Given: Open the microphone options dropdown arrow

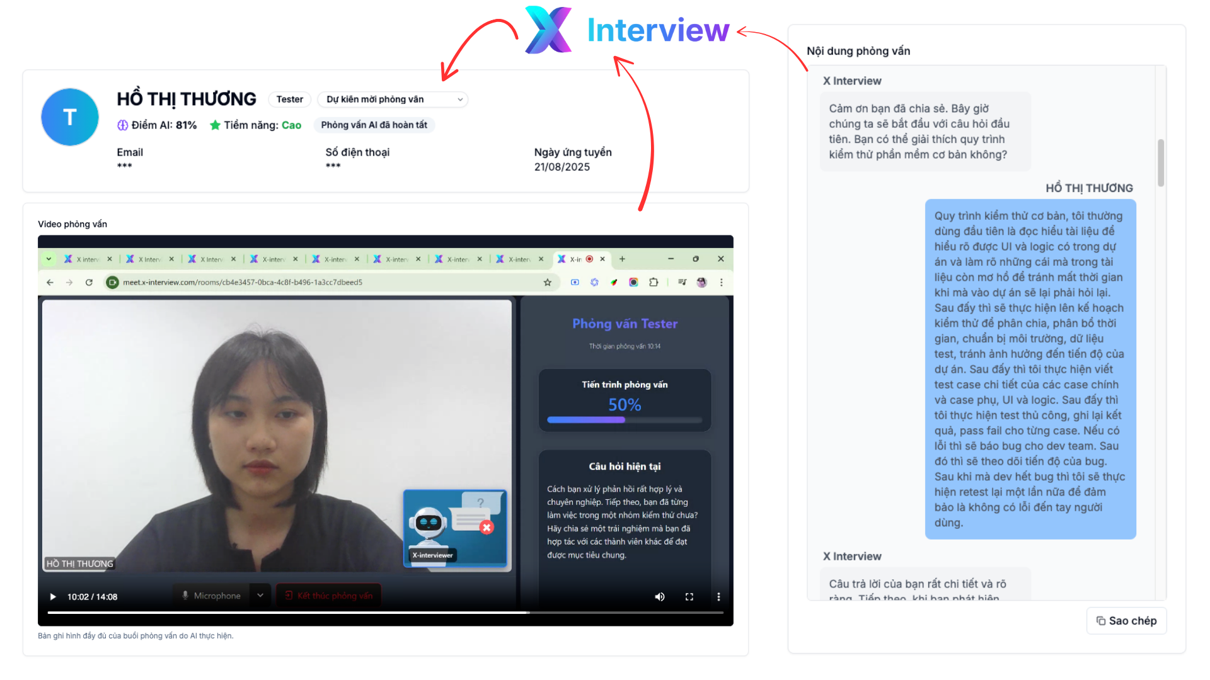Looking at the screenshot, I should click(260, 595).
